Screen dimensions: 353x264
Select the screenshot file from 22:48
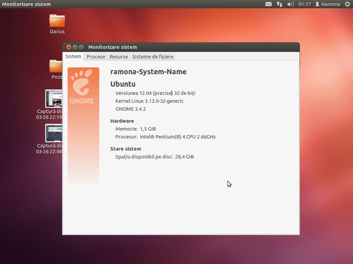tap(54, 133)
